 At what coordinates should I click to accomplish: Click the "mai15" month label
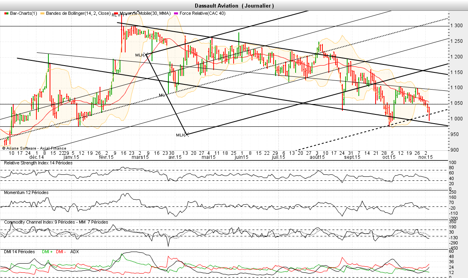pyautogui.click(x=209, y=157)
